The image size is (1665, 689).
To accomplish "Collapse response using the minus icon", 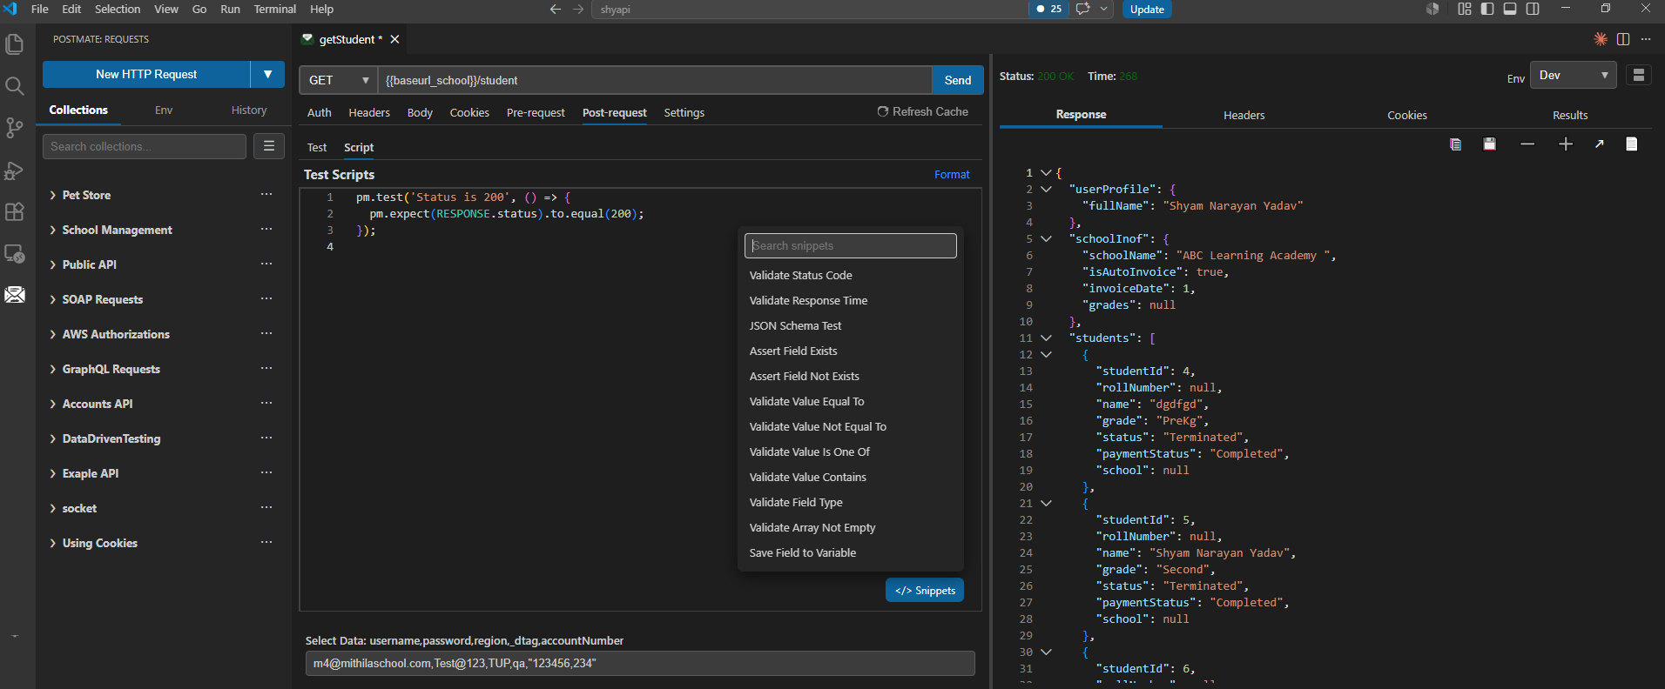I will click(1527, 144).
